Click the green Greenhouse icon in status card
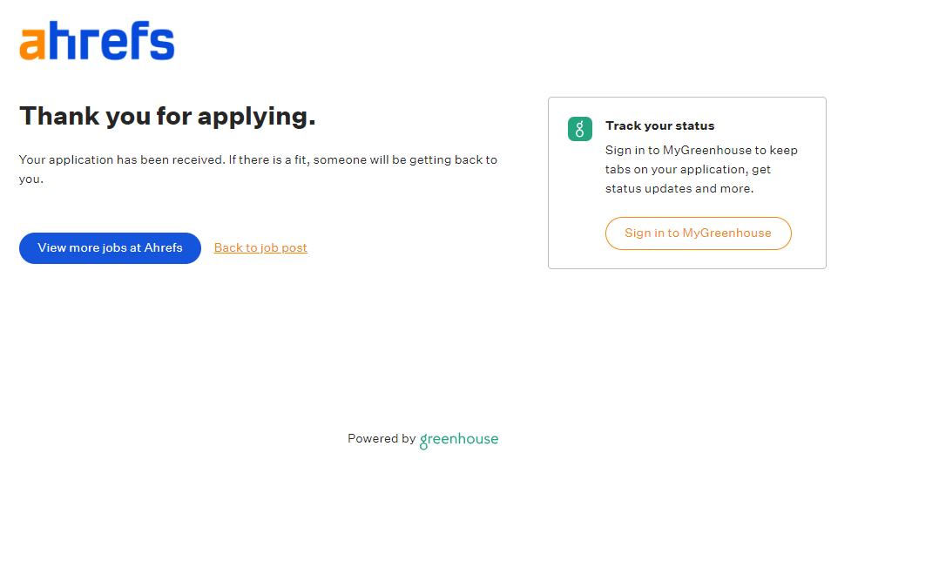 point(580,129)
